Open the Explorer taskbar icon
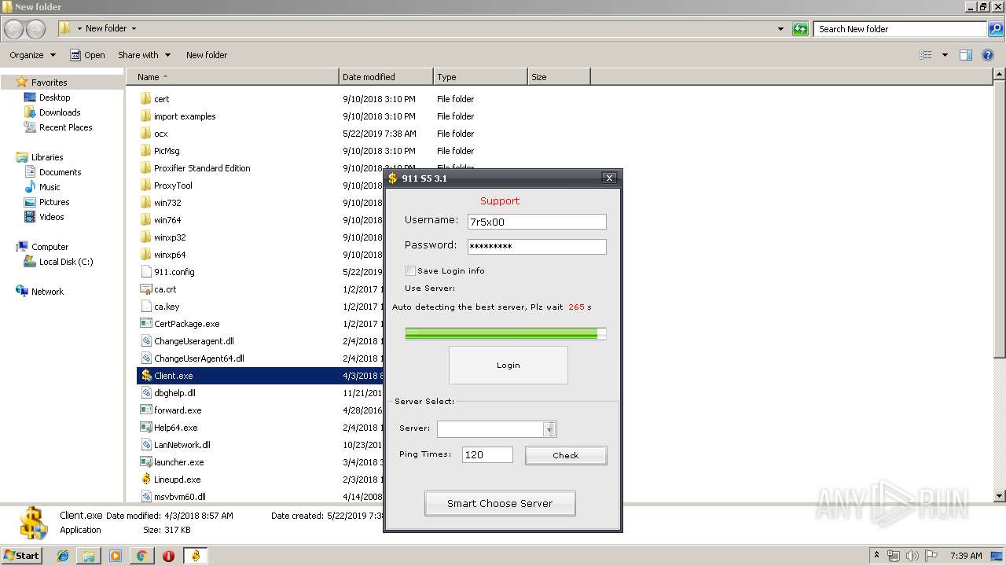 (x=89, y=556)
